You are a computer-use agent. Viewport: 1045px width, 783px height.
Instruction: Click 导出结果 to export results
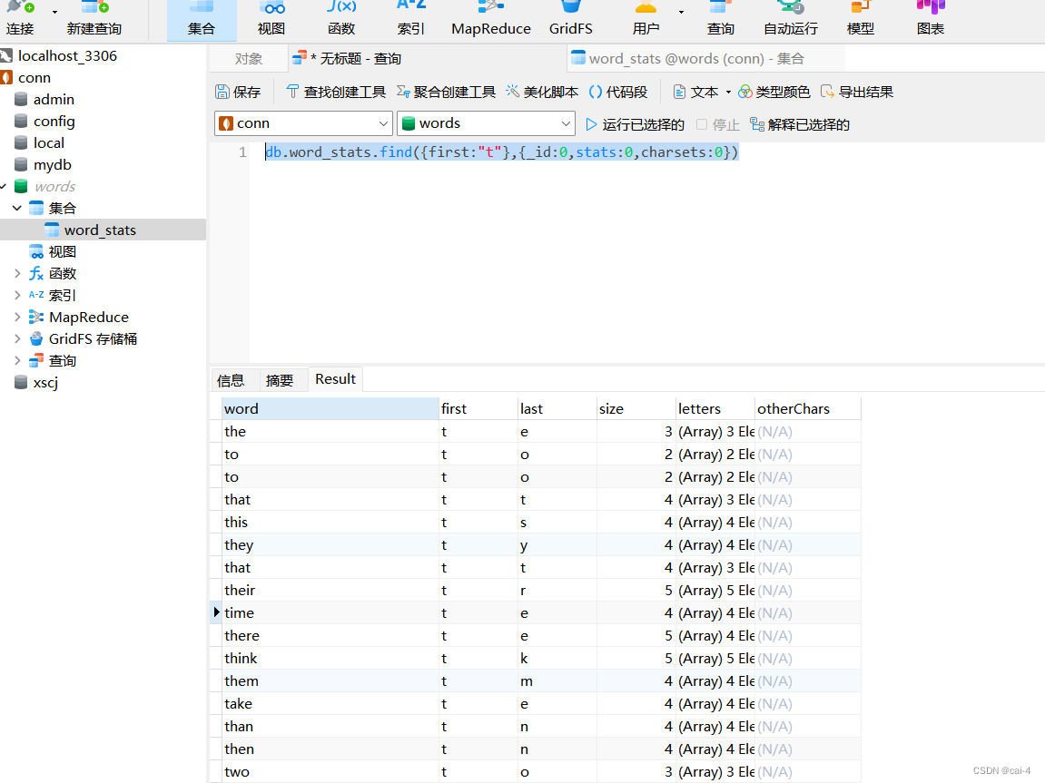pyautogui.click(x=857, y=92)
